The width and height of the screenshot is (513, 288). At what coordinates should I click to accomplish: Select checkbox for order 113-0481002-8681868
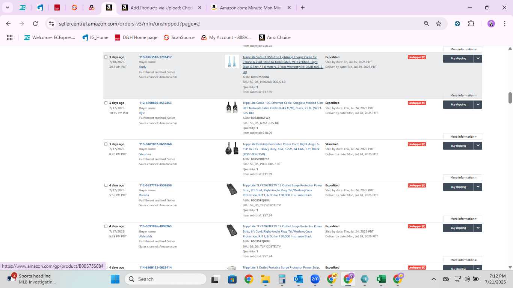[106, 144]
